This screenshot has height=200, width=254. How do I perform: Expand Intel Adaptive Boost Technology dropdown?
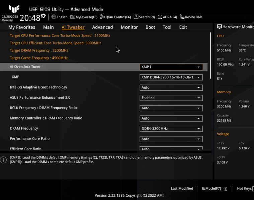171,88
